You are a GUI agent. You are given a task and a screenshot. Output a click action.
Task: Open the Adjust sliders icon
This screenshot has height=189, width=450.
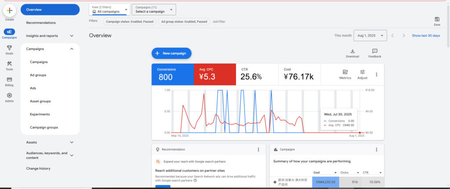pos(362,72)
